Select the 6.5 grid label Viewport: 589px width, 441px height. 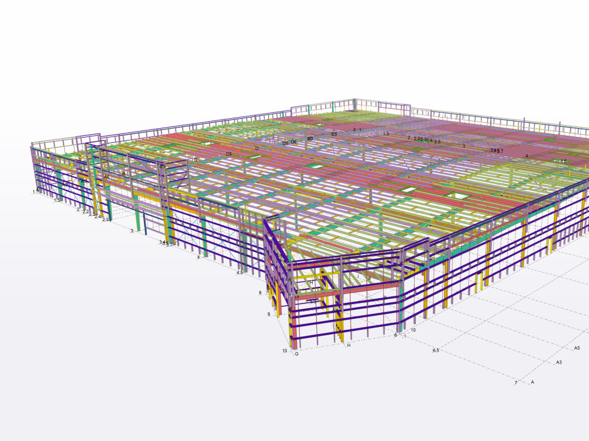click(435, 350)
